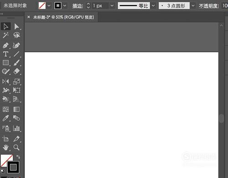
Task: Click the 不透明度 opacity label link
Action: 209,6
